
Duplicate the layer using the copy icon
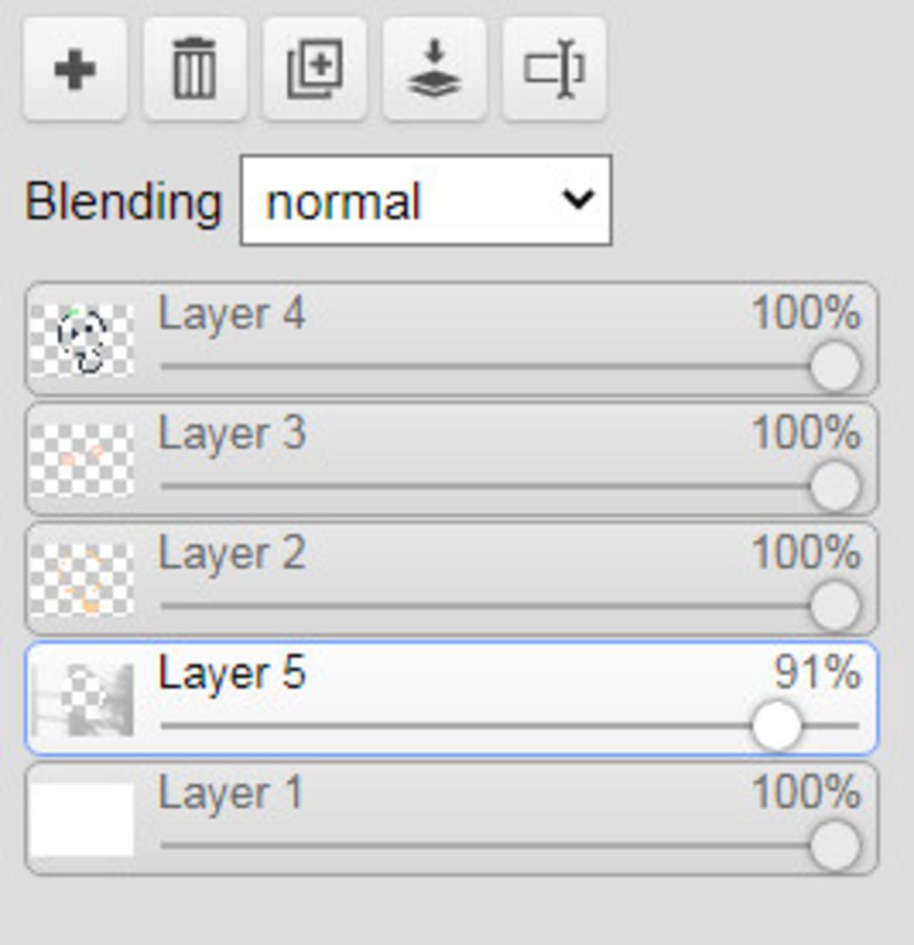click(315, 70)
